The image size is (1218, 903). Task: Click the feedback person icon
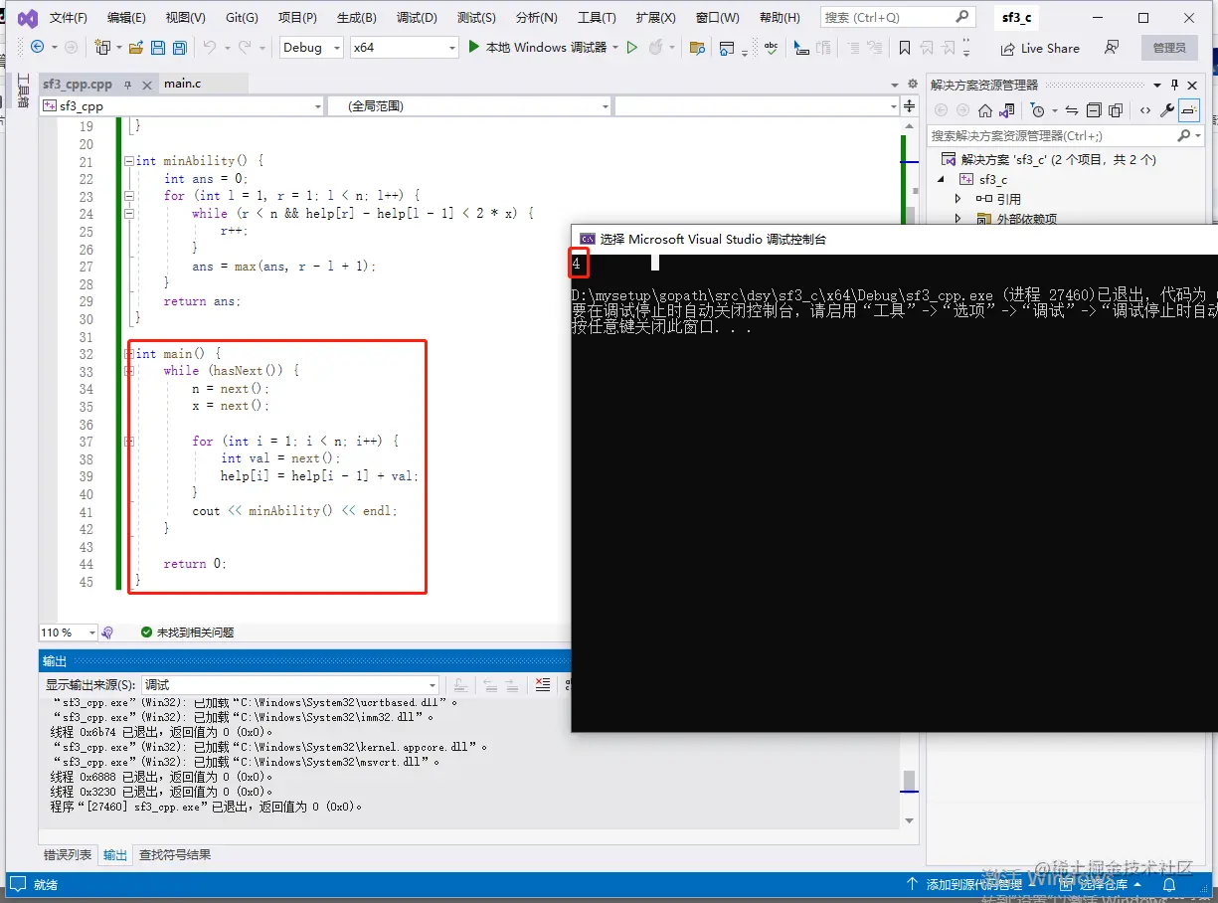coord(1112,47)
